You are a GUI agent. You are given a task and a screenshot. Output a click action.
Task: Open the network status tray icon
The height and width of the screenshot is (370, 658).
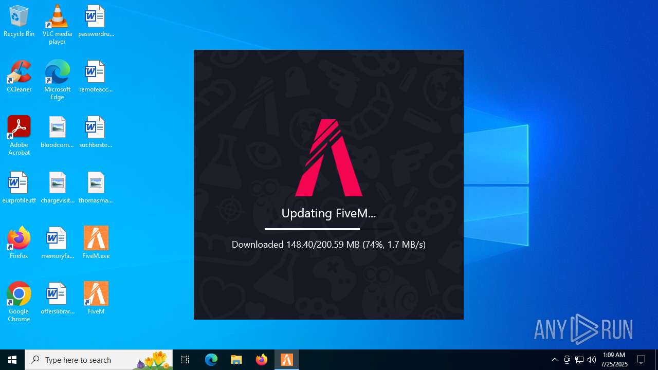click(579, 360)
